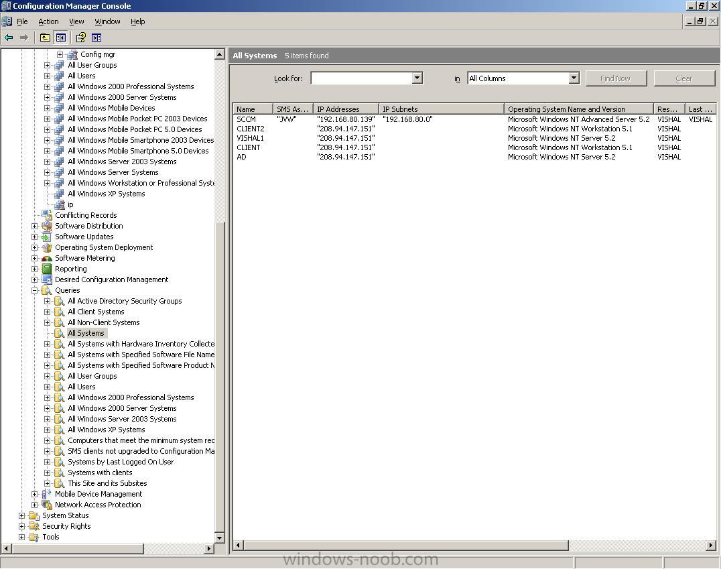
Task: Expand the Security Rights node
Action: point(21,526)
